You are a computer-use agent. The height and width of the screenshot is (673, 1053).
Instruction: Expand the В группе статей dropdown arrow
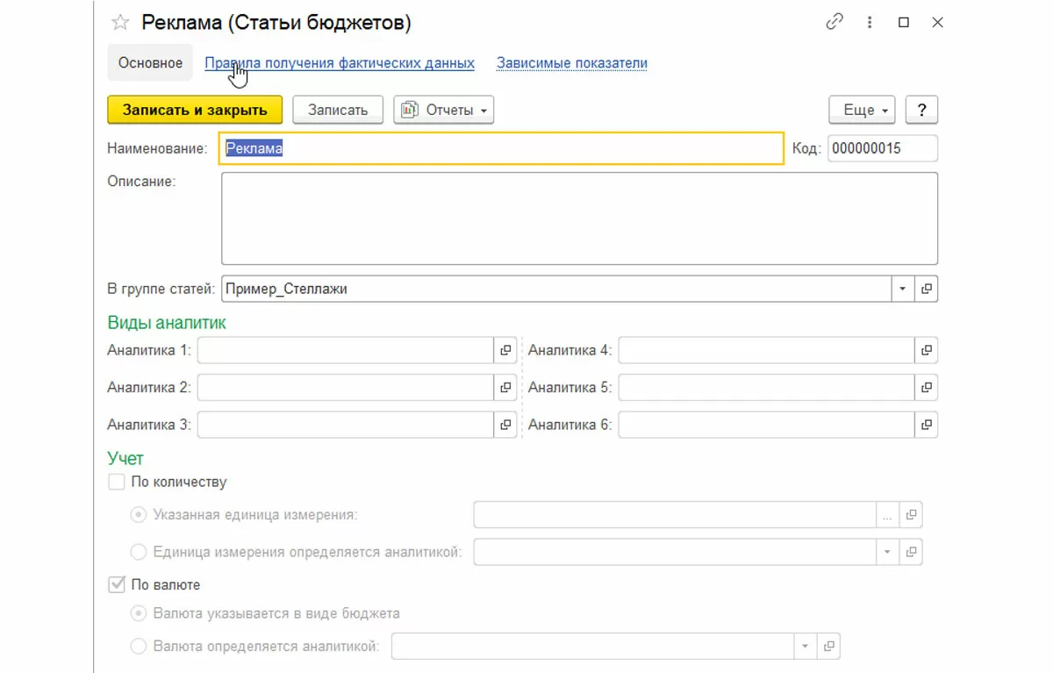[903, 289]
